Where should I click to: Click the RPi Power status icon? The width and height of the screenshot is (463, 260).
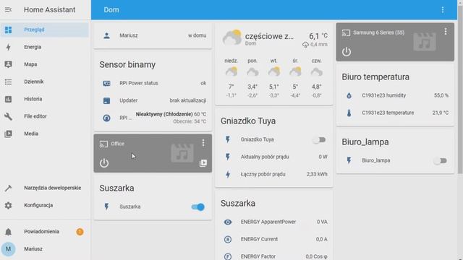point(106,84)
